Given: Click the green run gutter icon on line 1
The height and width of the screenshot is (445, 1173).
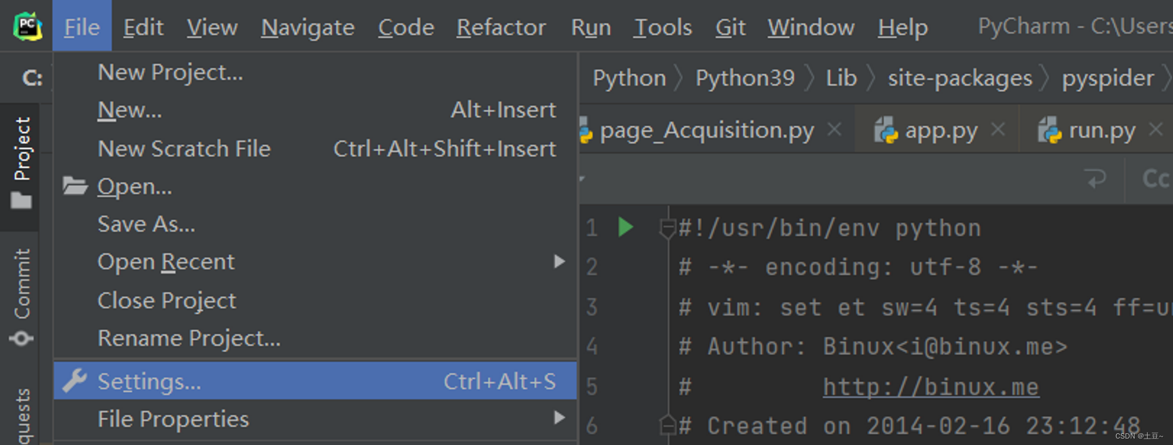Looking at the screenshot, I should (x=626, y=227).
